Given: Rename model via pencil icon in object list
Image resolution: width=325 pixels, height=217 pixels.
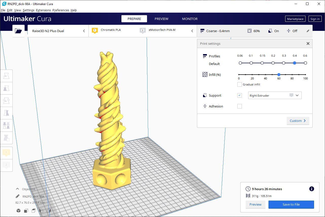Looking at the screenshot, I should [17, 196].
